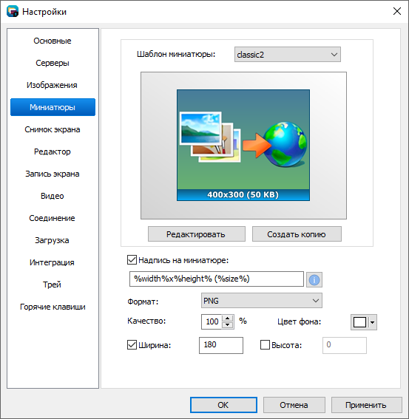The image size is (409, 419).
Task: Click the blue info icon beside caption field
Action: pos(314,280)
